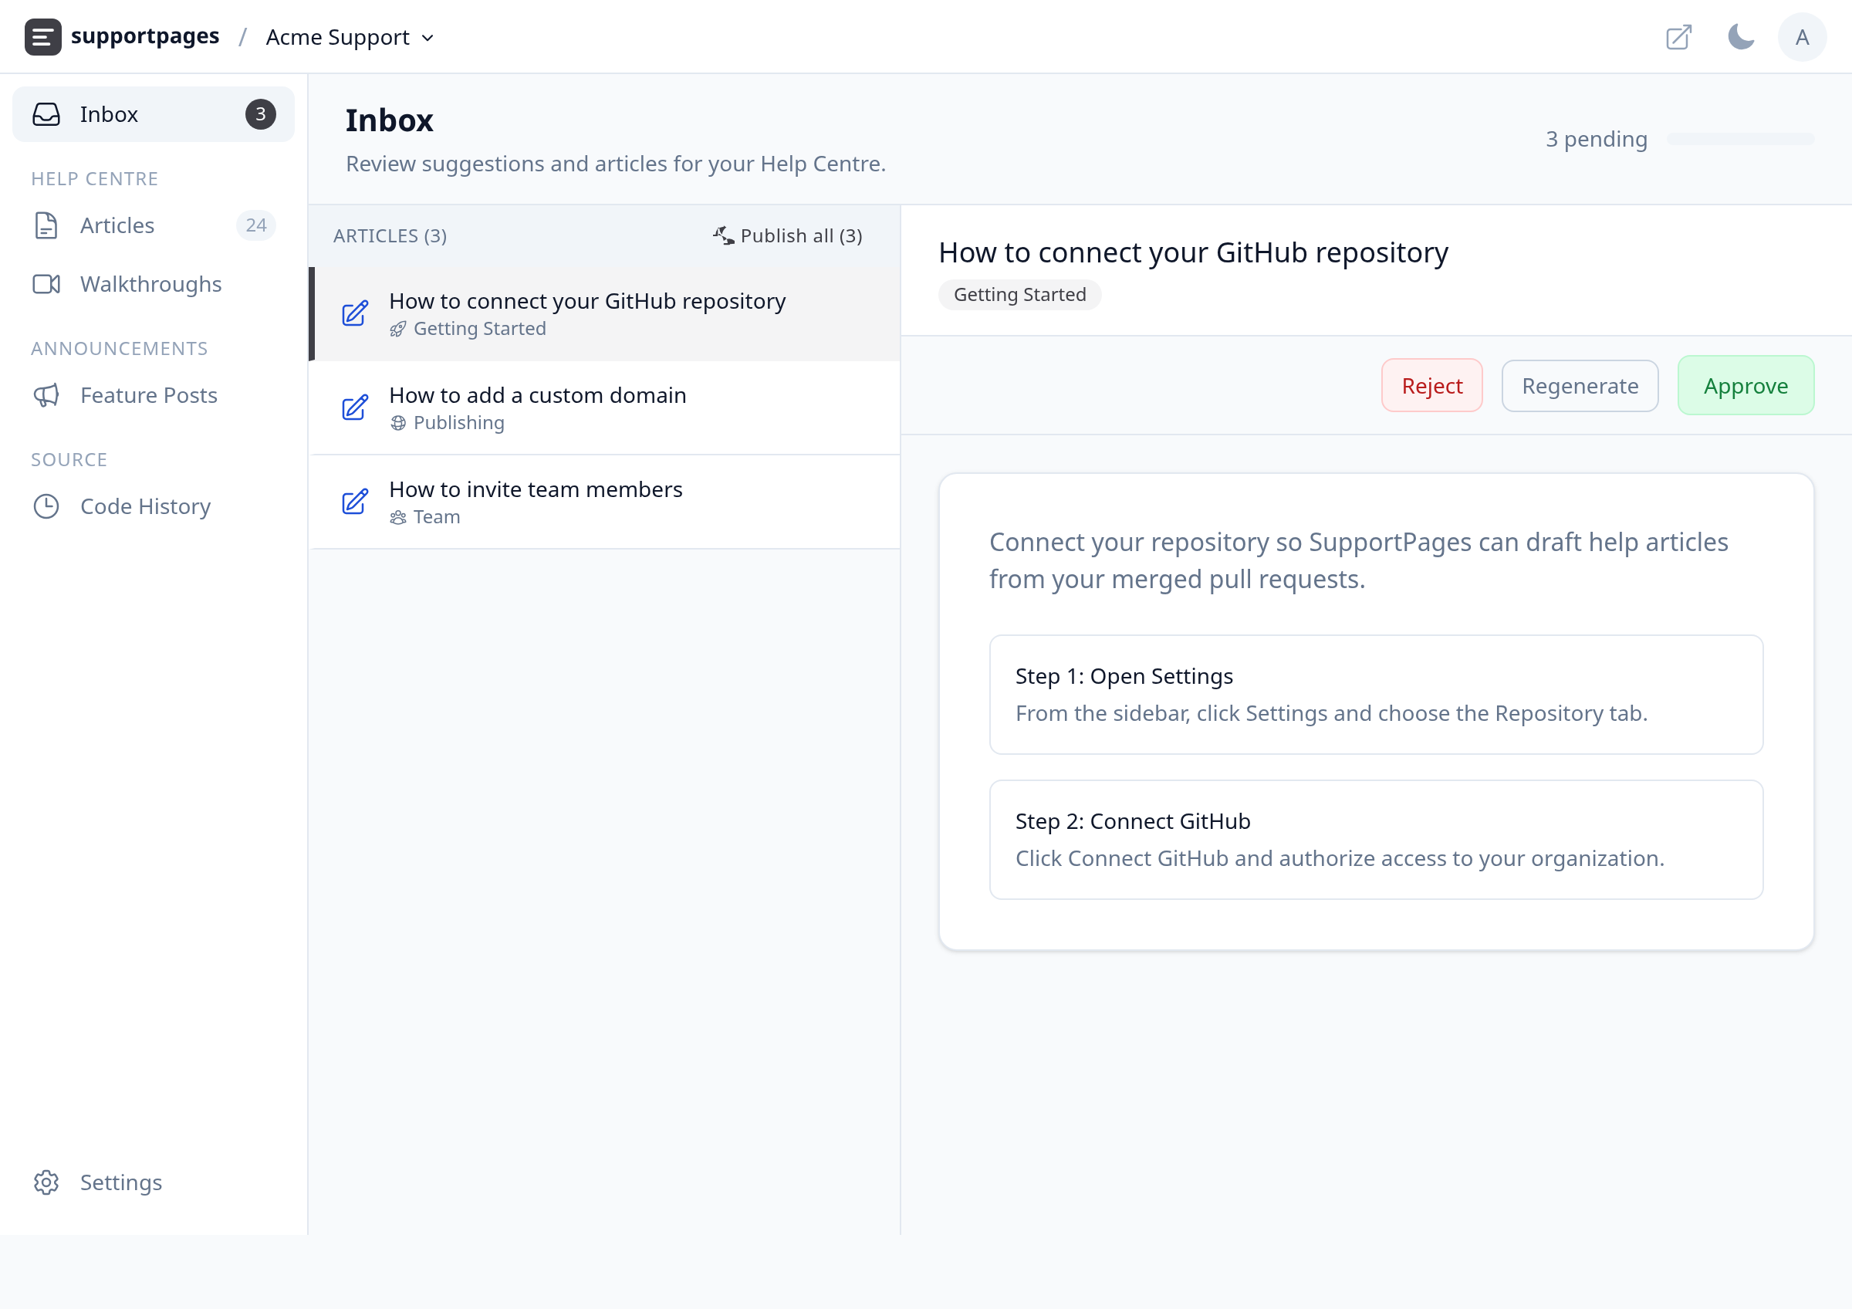Click the '3 pending' status text
The height and width of the screenshot is (1309, 1852).
click(x=1597, y=140)
